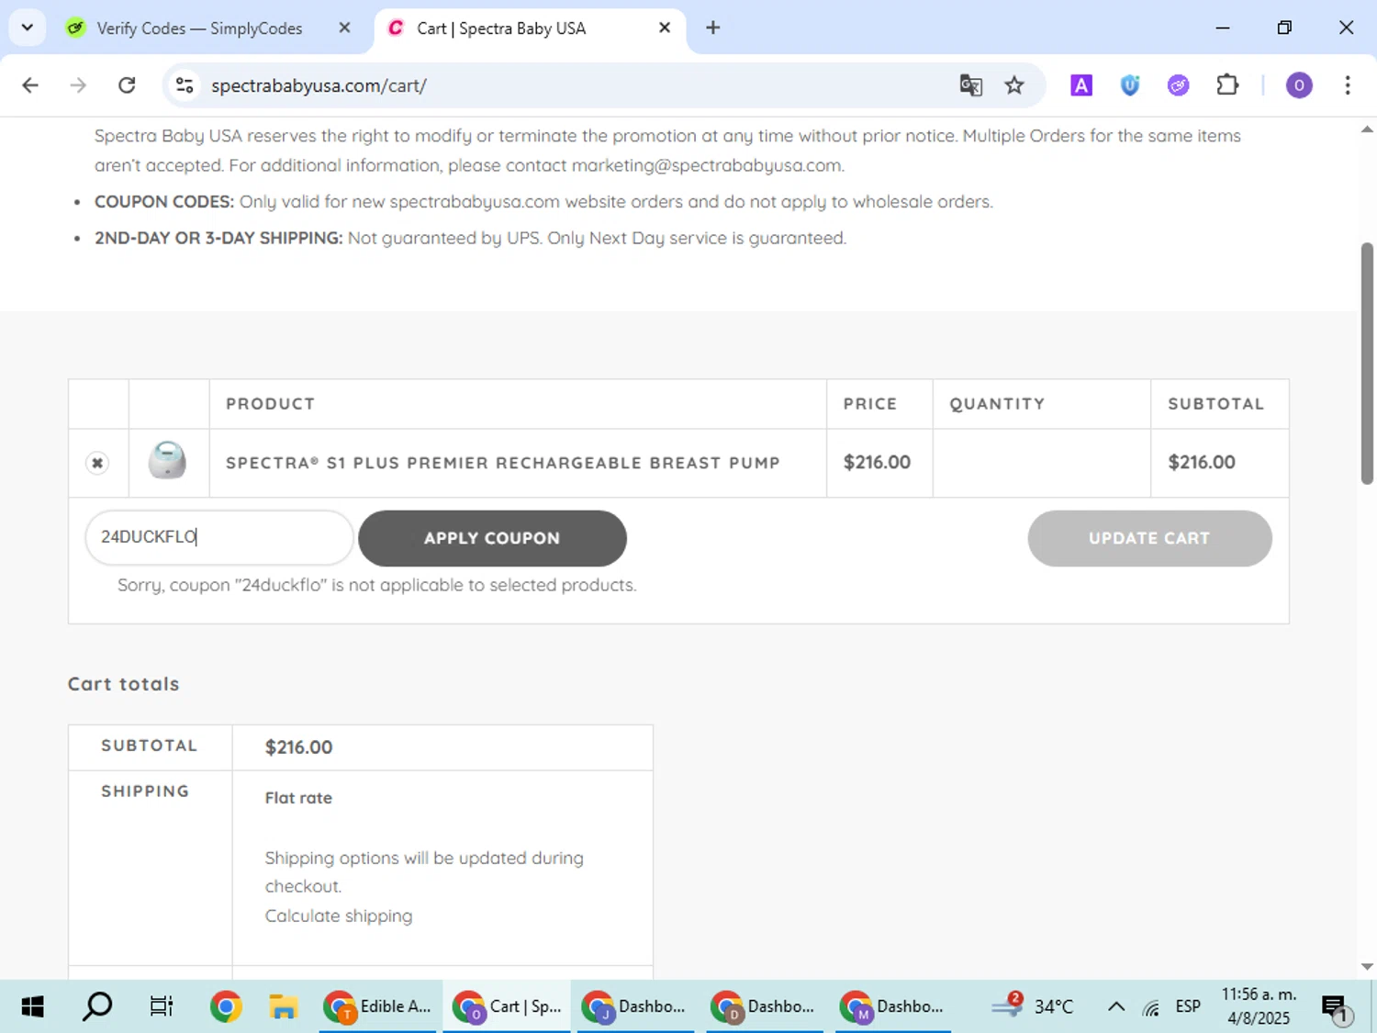Select the Cart | Spectra Baby USA tab
Screen dimensions: 1377x1033
click(501, 28)
